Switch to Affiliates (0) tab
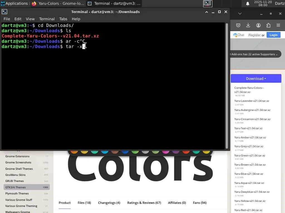This screenshot has width=285, height=213. click(x=177, y=203)
